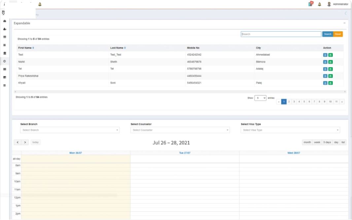Switch calendar to month view
The height and width of the screenshot is (220, 352).
(x=307, y=142)
